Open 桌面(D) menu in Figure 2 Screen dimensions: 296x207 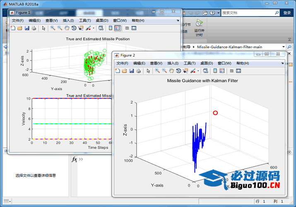pos(207,63)
